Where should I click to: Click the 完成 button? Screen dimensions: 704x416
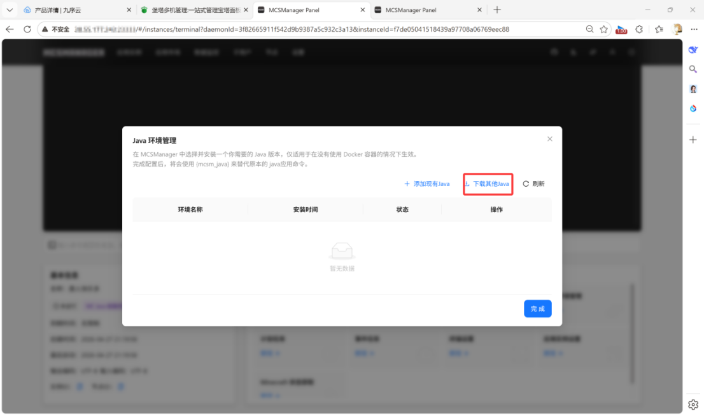click(x=537, y=309)
